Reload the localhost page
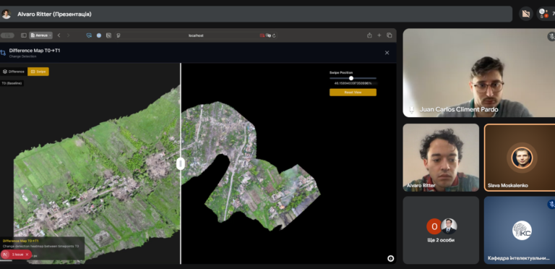 [x=275, y=35]
